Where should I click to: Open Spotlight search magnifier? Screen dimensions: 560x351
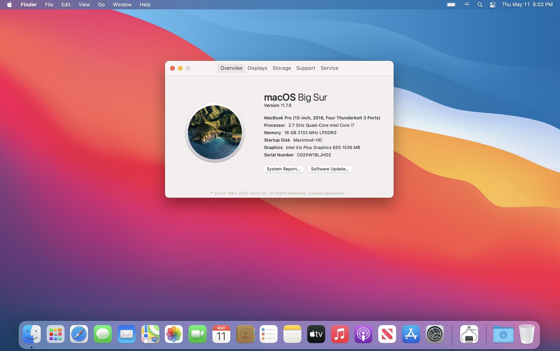point(480,5)
